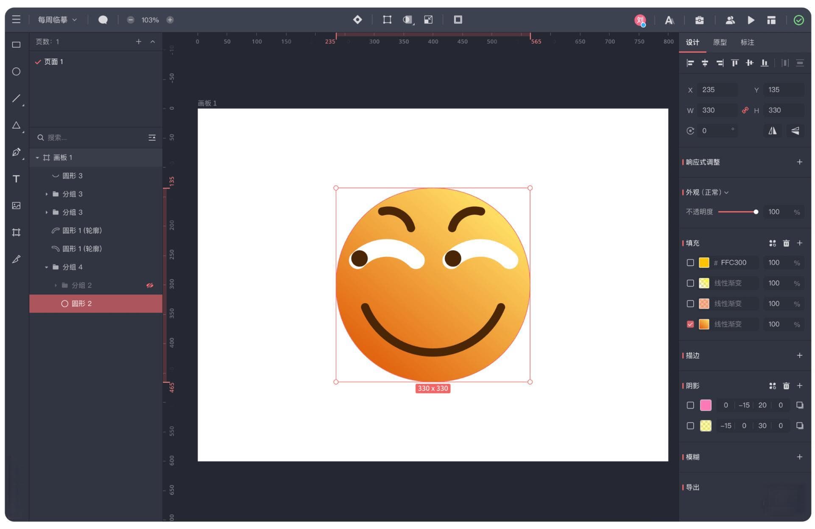Select the 圆形 3 layer
815x529 pixels.
(x=96, y=176)
